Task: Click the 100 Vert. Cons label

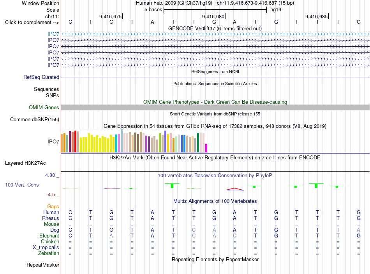Action: pos(22,185)
